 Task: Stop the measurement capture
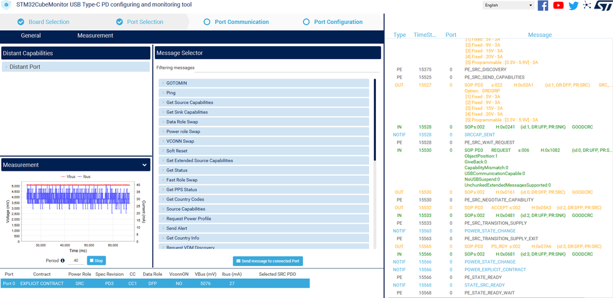(x=96, y=261)
